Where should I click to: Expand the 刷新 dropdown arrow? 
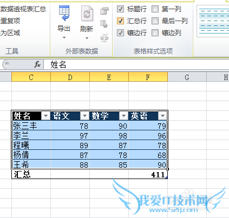tap(87, 38)
